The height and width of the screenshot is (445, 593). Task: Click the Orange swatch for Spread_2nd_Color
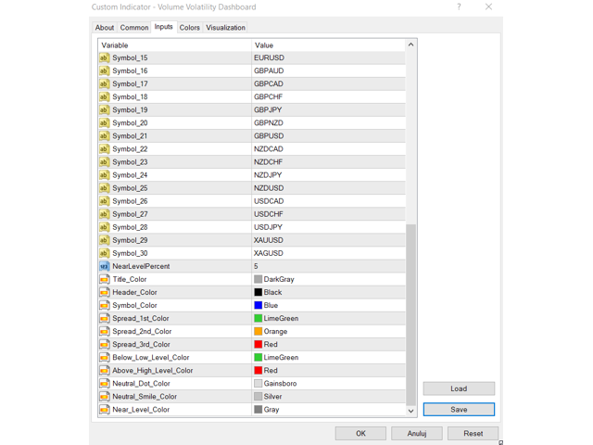pyautogui.click(x=259, y=332)
